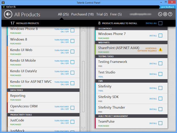Click Turn Features On/Off for Windows 8
Image resolution: width=177 pixels, height=133 pixels.
pyautogui.click(x=62, y=41)
